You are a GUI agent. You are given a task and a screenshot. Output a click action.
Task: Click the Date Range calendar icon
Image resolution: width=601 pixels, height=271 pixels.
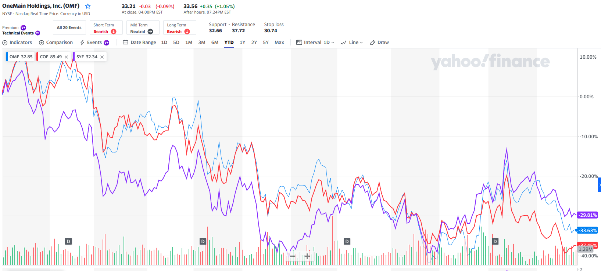(125, 43)
